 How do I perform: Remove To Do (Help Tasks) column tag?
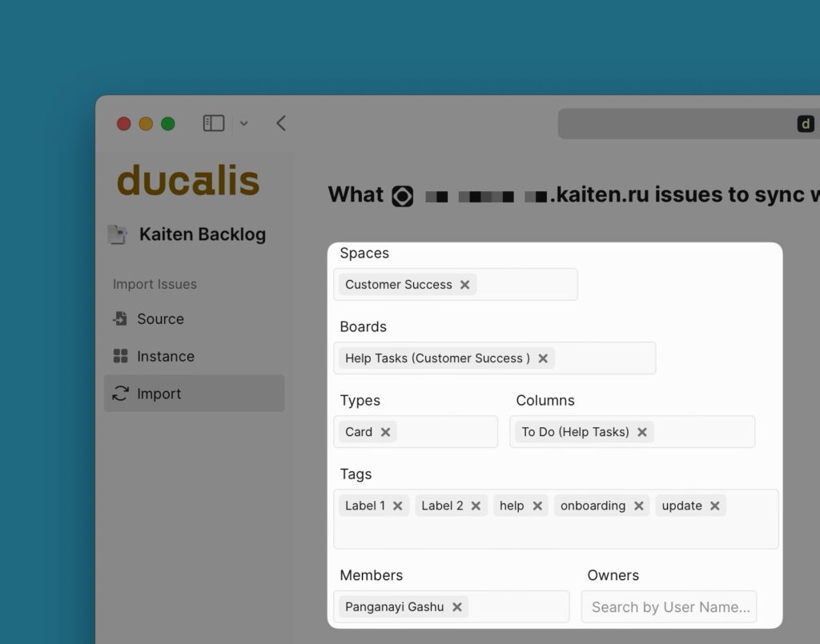[642, 432]
